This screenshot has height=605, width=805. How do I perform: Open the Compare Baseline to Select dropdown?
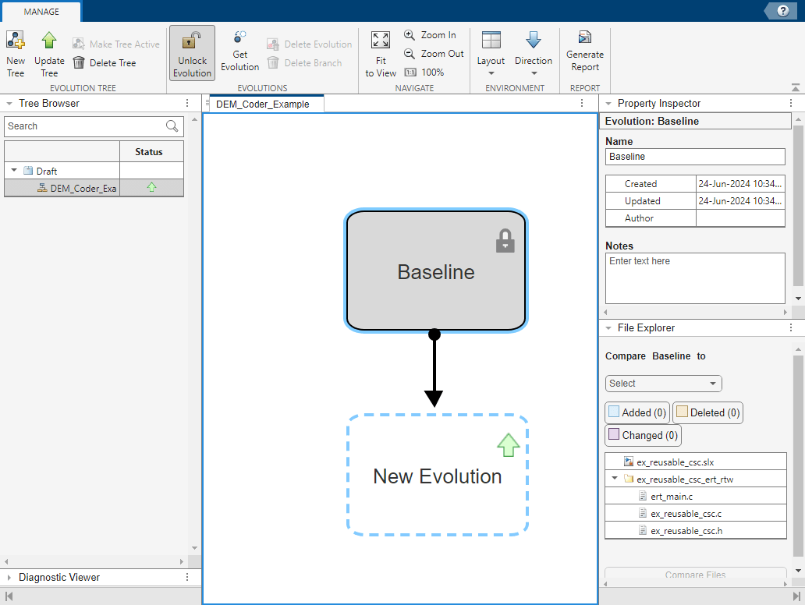coord(663,384)
